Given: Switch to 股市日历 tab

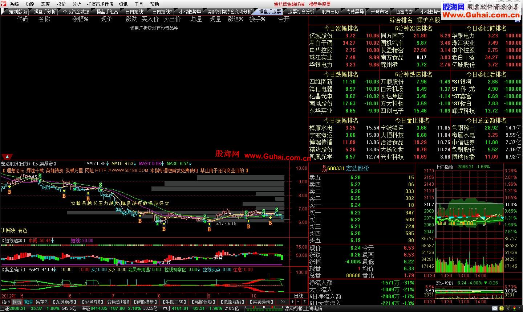Looking at the screenshot, I should pos(330,12).
